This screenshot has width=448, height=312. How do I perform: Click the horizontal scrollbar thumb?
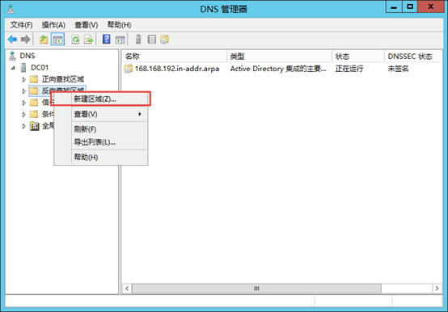256,289
